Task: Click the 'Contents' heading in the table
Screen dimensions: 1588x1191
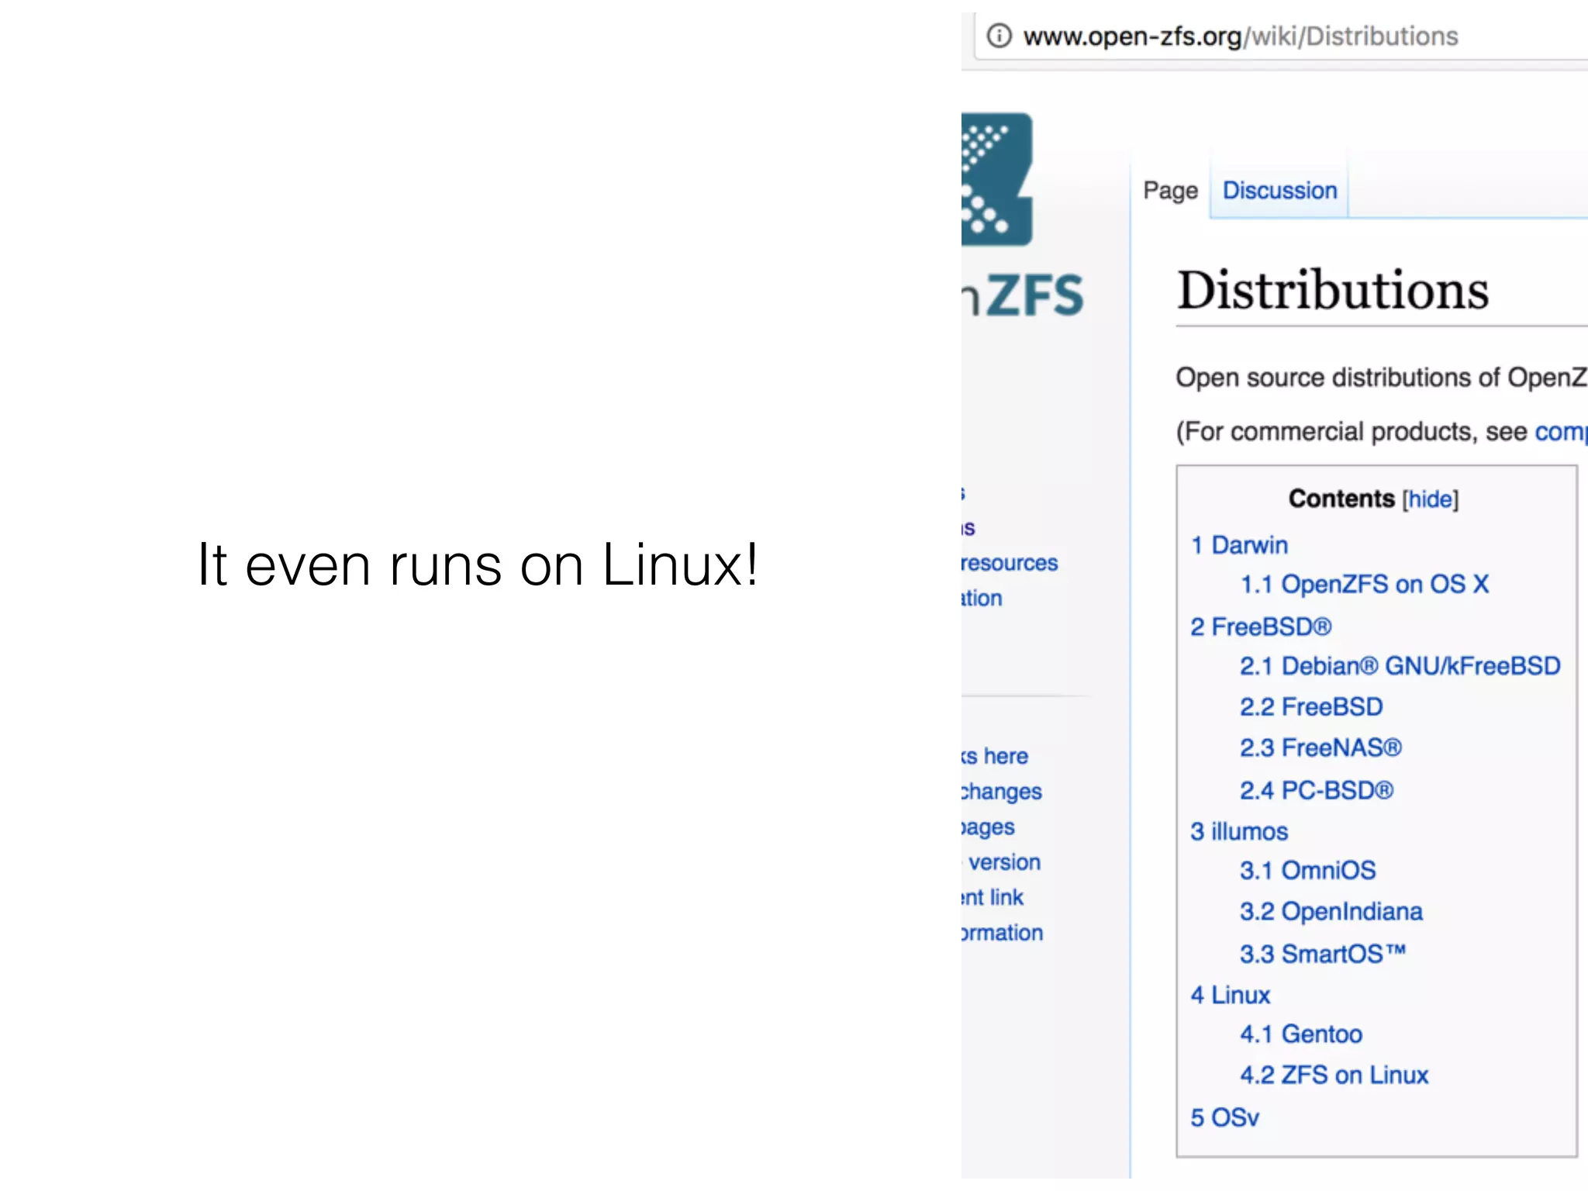Action: point(1341,499)
